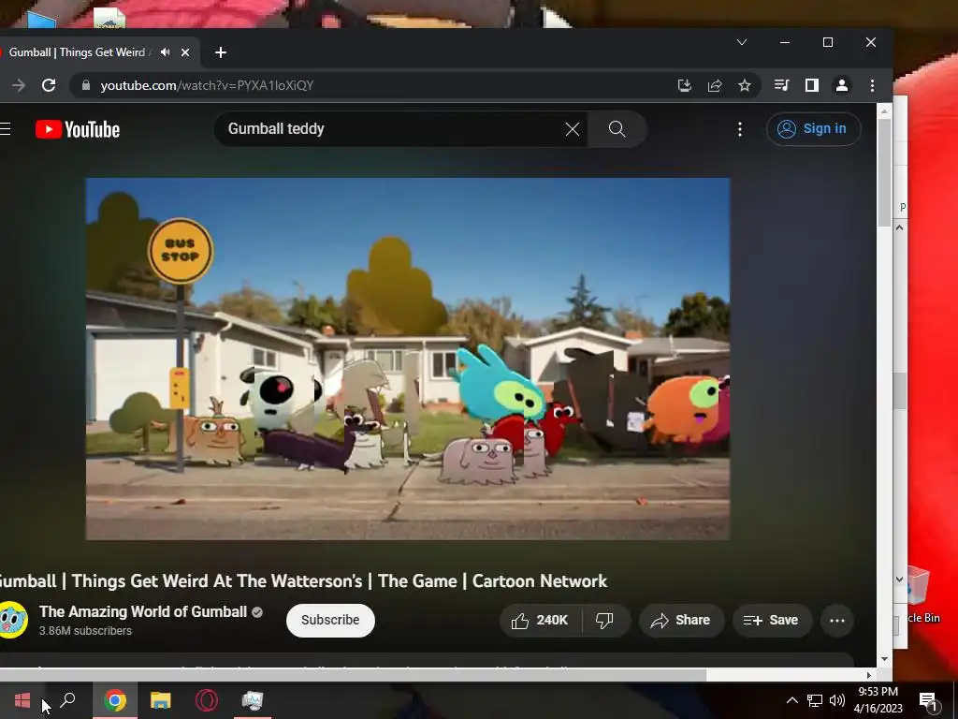
Task: Open more actions ellipsis under video
Action: [x=837, y=621]
